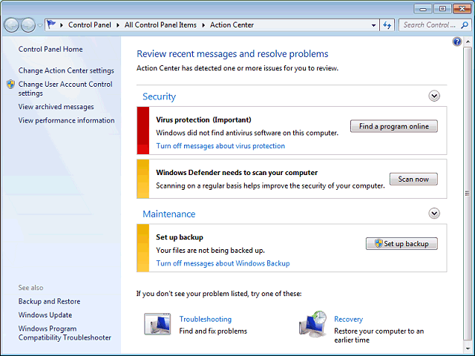Minimize the Action Center window
This screenshot has width=475, height=356.
(x=423, y=9)
